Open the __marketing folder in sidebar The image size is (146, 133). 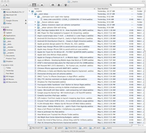pos(9,50)
